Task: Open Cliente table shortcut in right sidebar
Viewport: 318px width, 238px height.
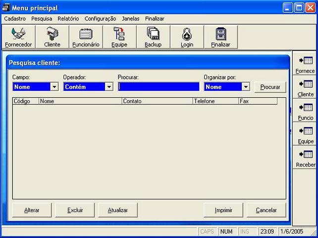Action: [x=305, y=87]
